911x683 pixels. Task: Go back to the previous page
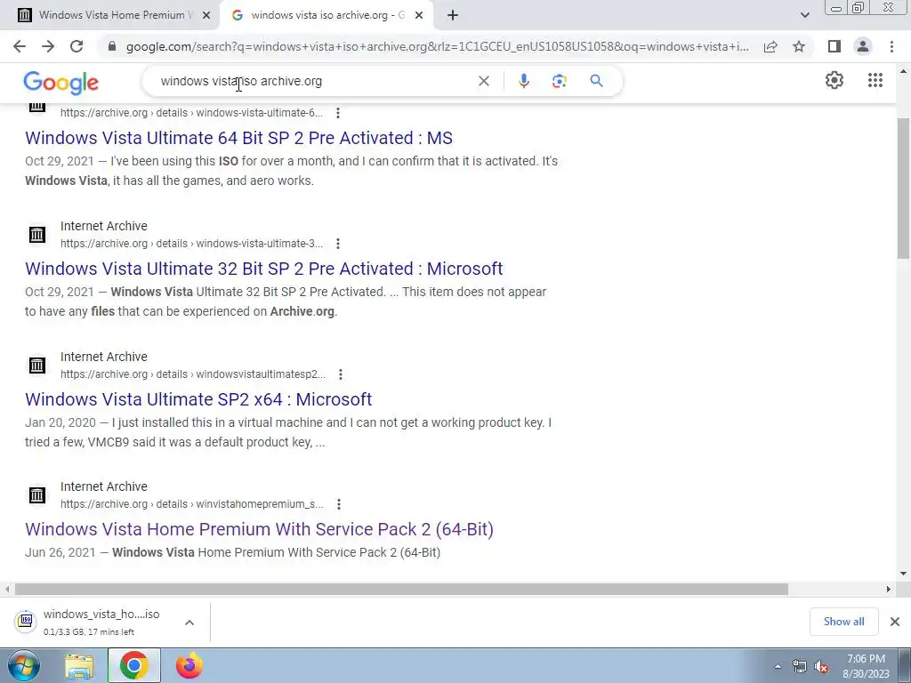20,46
